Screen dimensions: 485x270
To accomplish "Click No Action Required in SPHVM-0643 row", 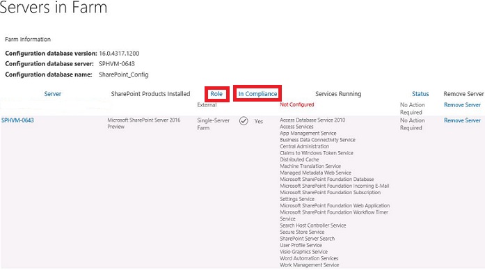I will pyautogui.click(x=413, y=124).
